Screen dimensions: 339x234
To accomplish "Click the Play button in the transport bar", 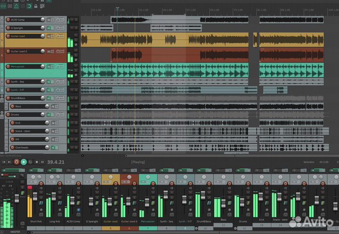I will pos(24,162).
